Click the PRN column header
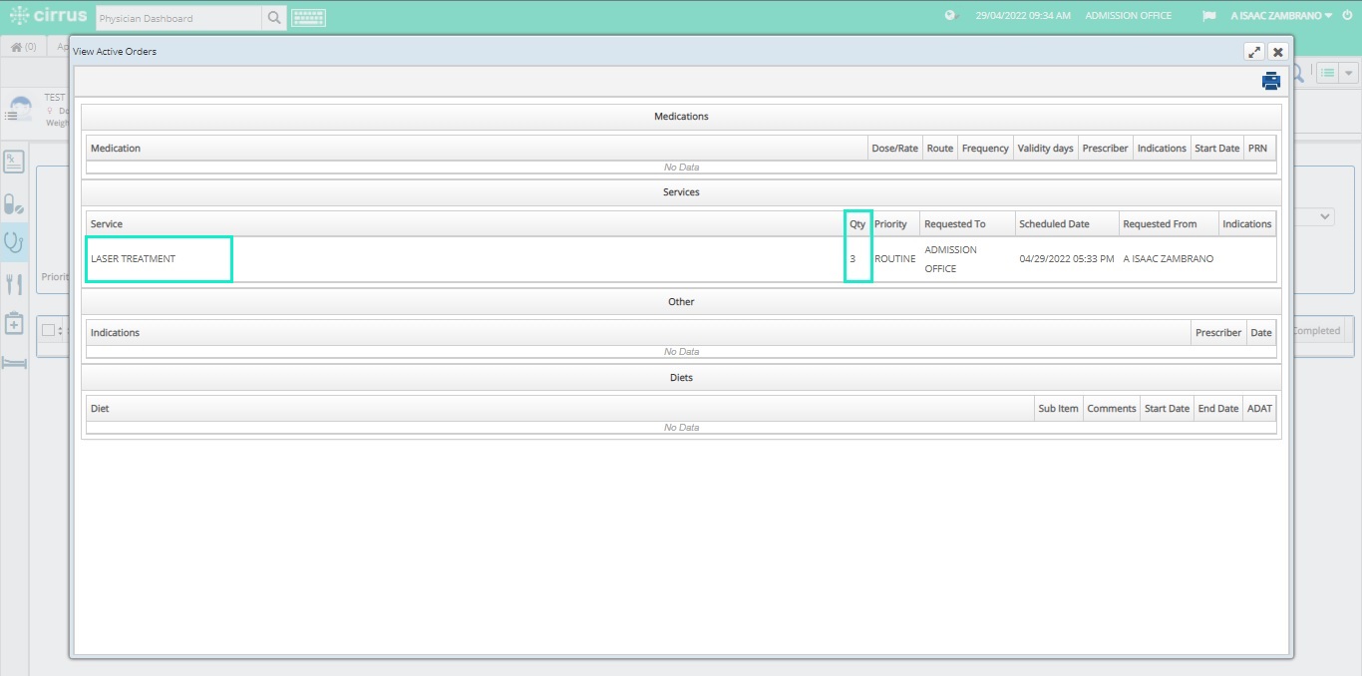This screenshot has height=676, width=1362. click(1258, 149)
